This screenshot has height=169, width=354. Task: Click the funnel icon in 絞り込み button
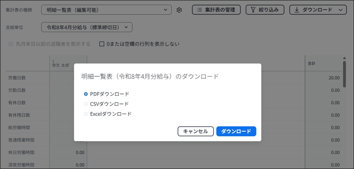253,10
